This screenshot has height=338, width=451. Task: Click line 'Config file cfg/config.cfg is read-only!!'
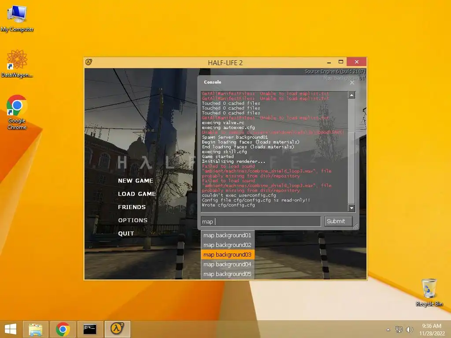click(256, 200)
